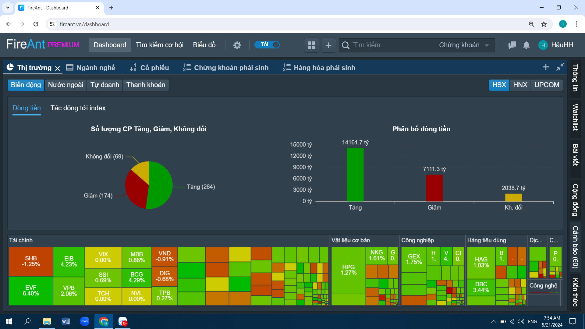Switch to Tác động tới index tab
The image size is (585, 329).
click(78, 108)
